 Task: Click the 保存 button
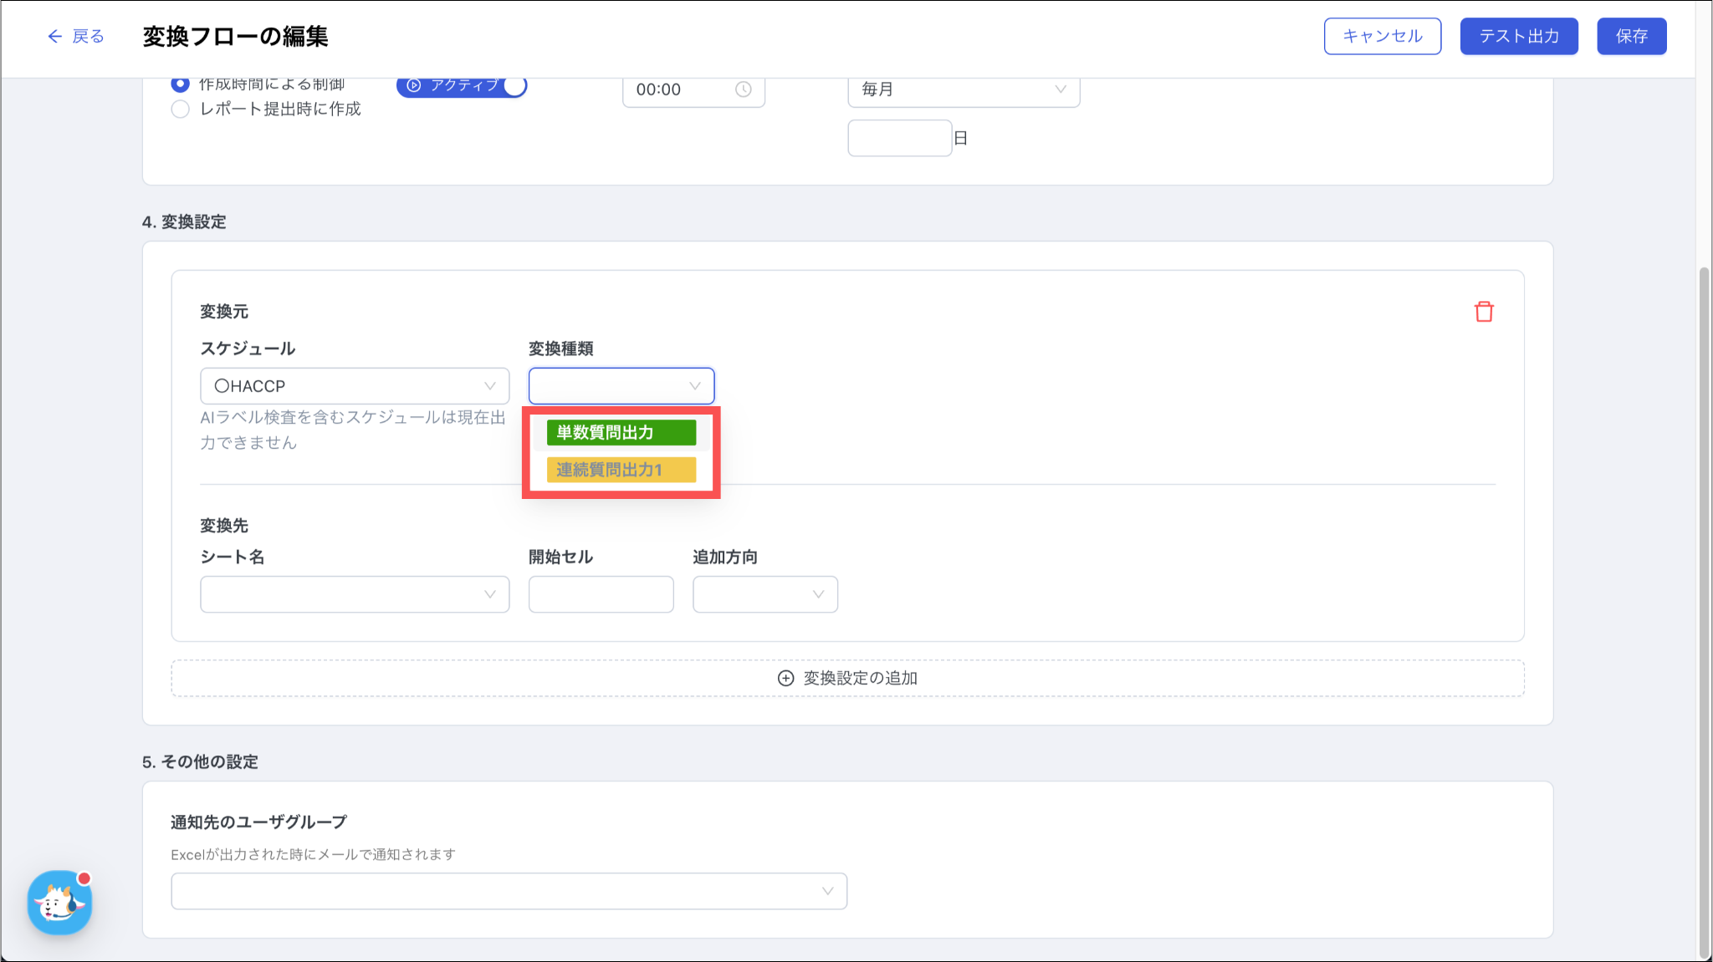tap(1631, 36)
